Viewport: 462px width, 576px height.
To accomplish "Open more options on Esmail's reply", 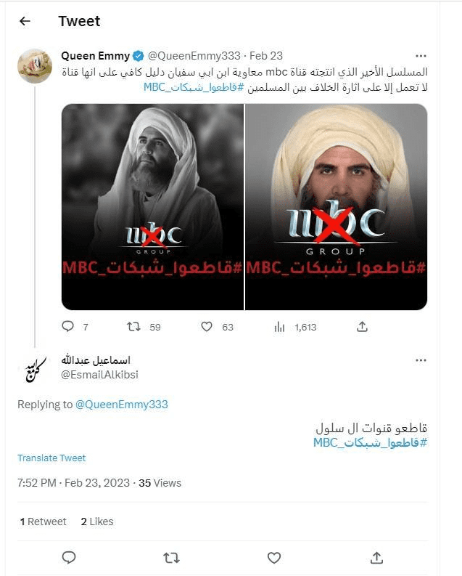I will [x=421, y=360].
